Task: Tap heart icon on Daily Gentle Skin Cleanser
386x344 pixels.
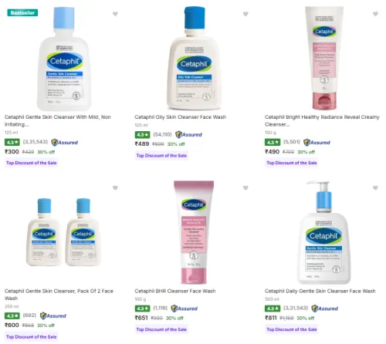Action: [375, 188]
